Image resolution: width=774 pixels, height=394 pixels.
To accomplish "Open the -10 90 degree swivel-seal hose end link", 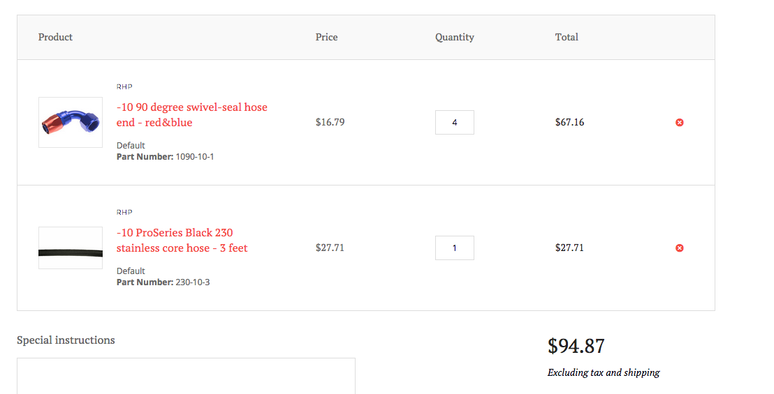I will [x=191, y=115].
